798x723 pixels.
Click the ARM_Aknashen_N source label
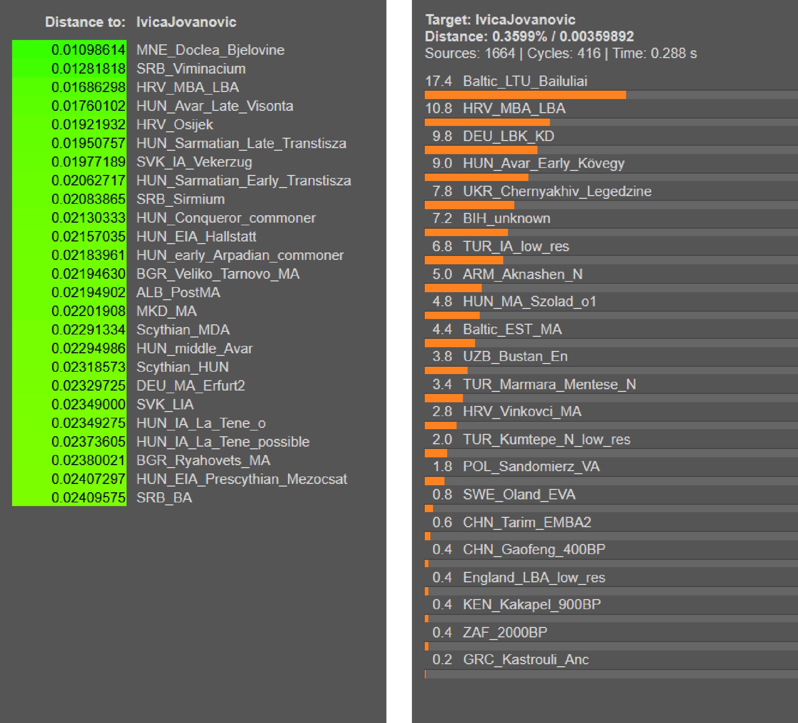coord(522,274)
